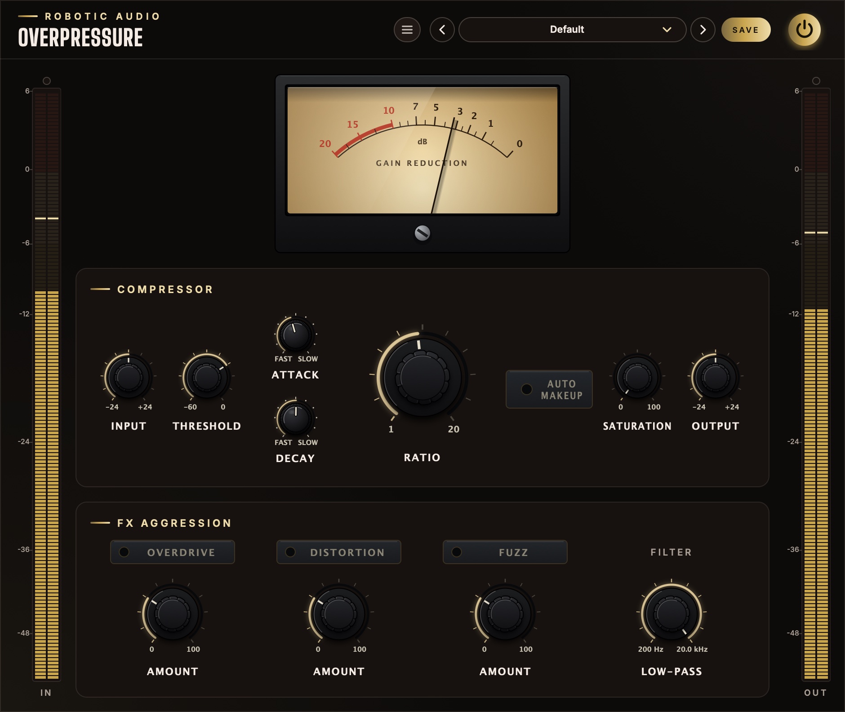The height and width of the screenshot is (712, 845).
Task: Click the 20.0 kHz filter value label
Action: [692, 649]
